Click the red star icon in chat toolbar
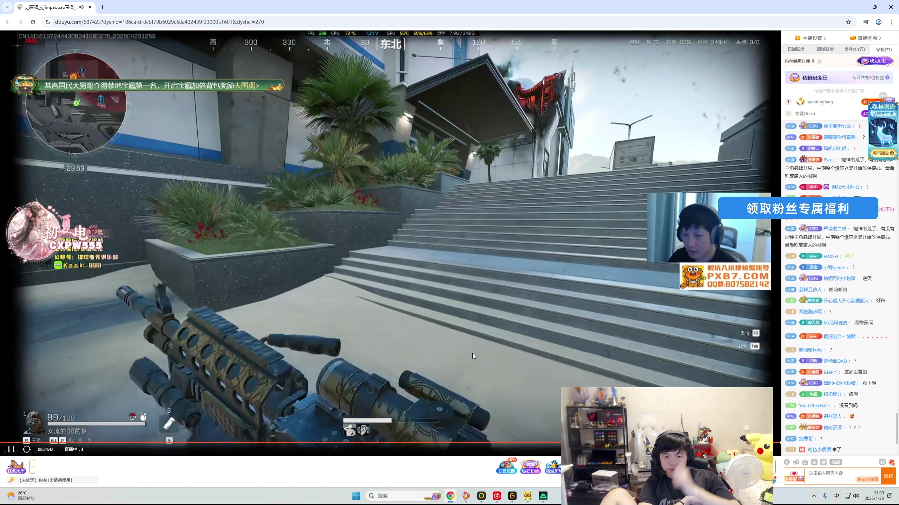Screen dimensions: 899x505 click(892, 462)
